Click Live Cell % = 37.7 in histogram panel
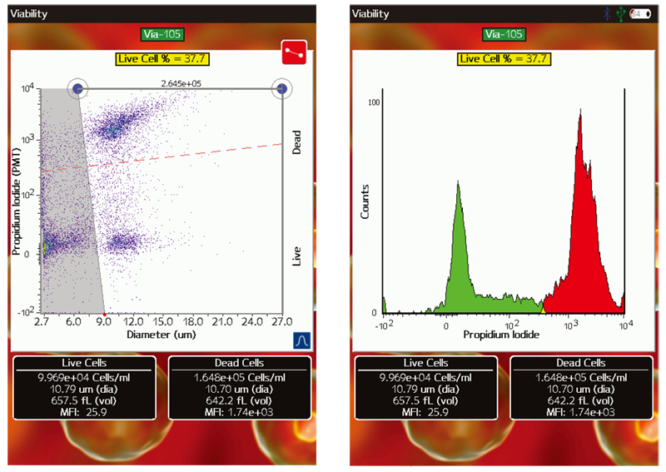This screenshot has height=472, width=666. (x=504, y=58)
